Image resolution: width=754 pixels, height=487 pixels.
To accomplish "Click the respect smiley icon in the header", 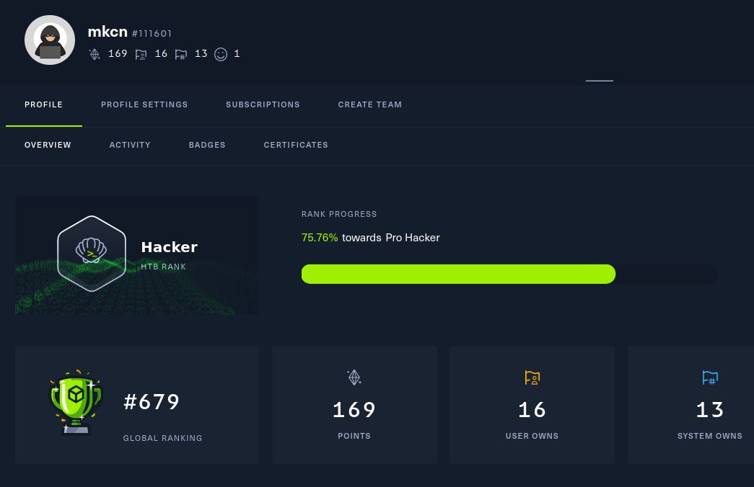I will [x=221, y=54].
